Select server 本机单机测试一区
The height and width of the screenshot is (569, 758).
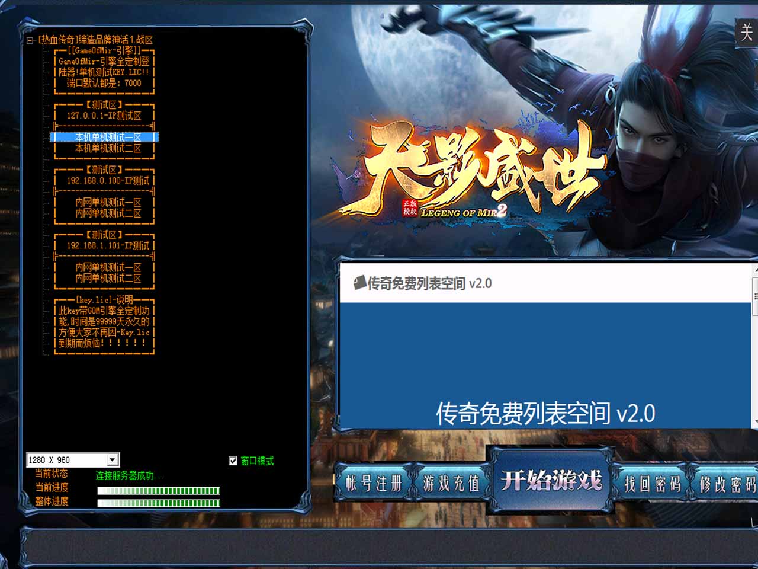(104, 137)
